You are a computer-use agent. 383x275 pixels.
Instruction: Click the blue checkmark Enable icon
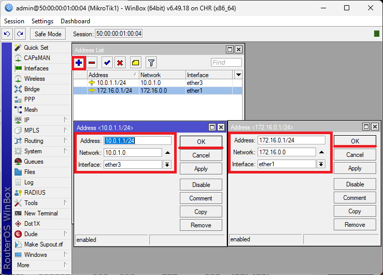(107, 63)
